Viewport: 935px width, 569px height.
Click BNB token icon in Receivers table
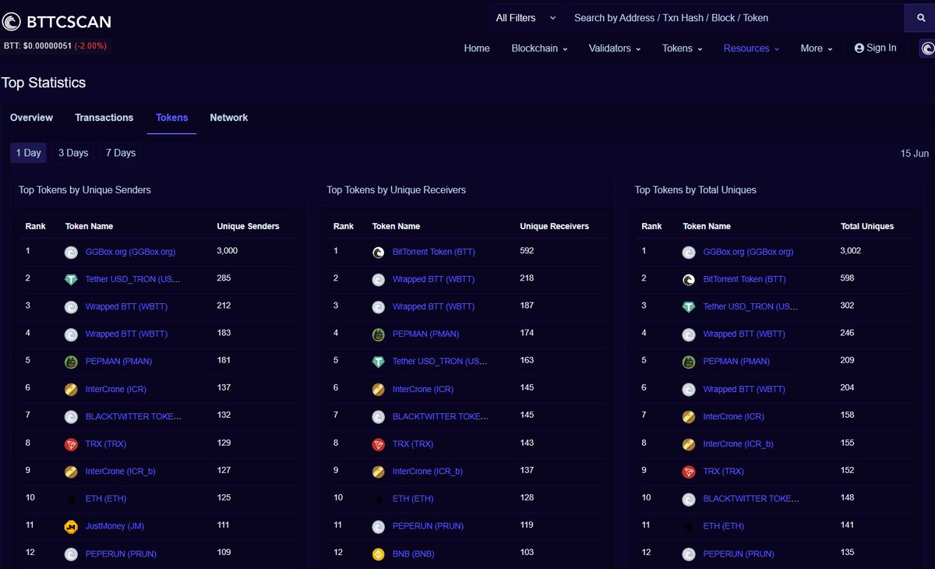pyautogui.click(x=378, y=554)
